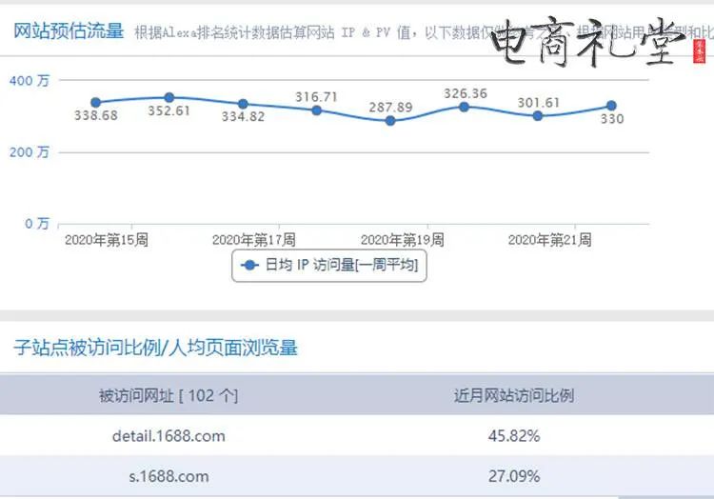714x499 pixels.
Task: Click the 2020年第15周 axis label
Action: 107,239
